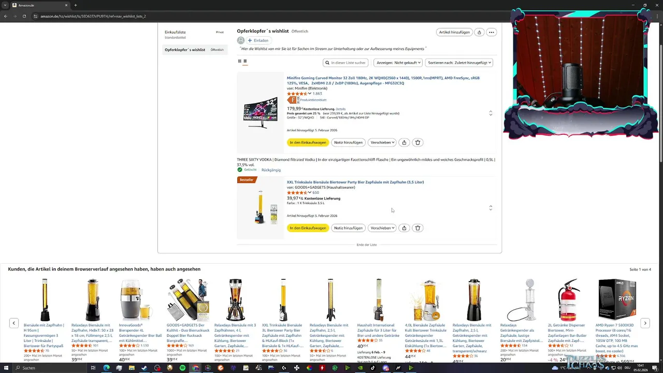The image size is (663, 373).
Task: Click the Einladen button
Action: pos(258,40)
